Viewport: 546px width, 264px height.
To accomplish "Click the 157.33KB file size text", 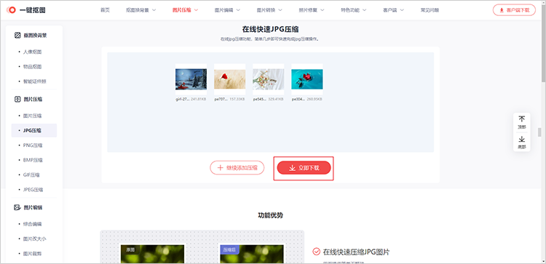I will pos(237,99).
